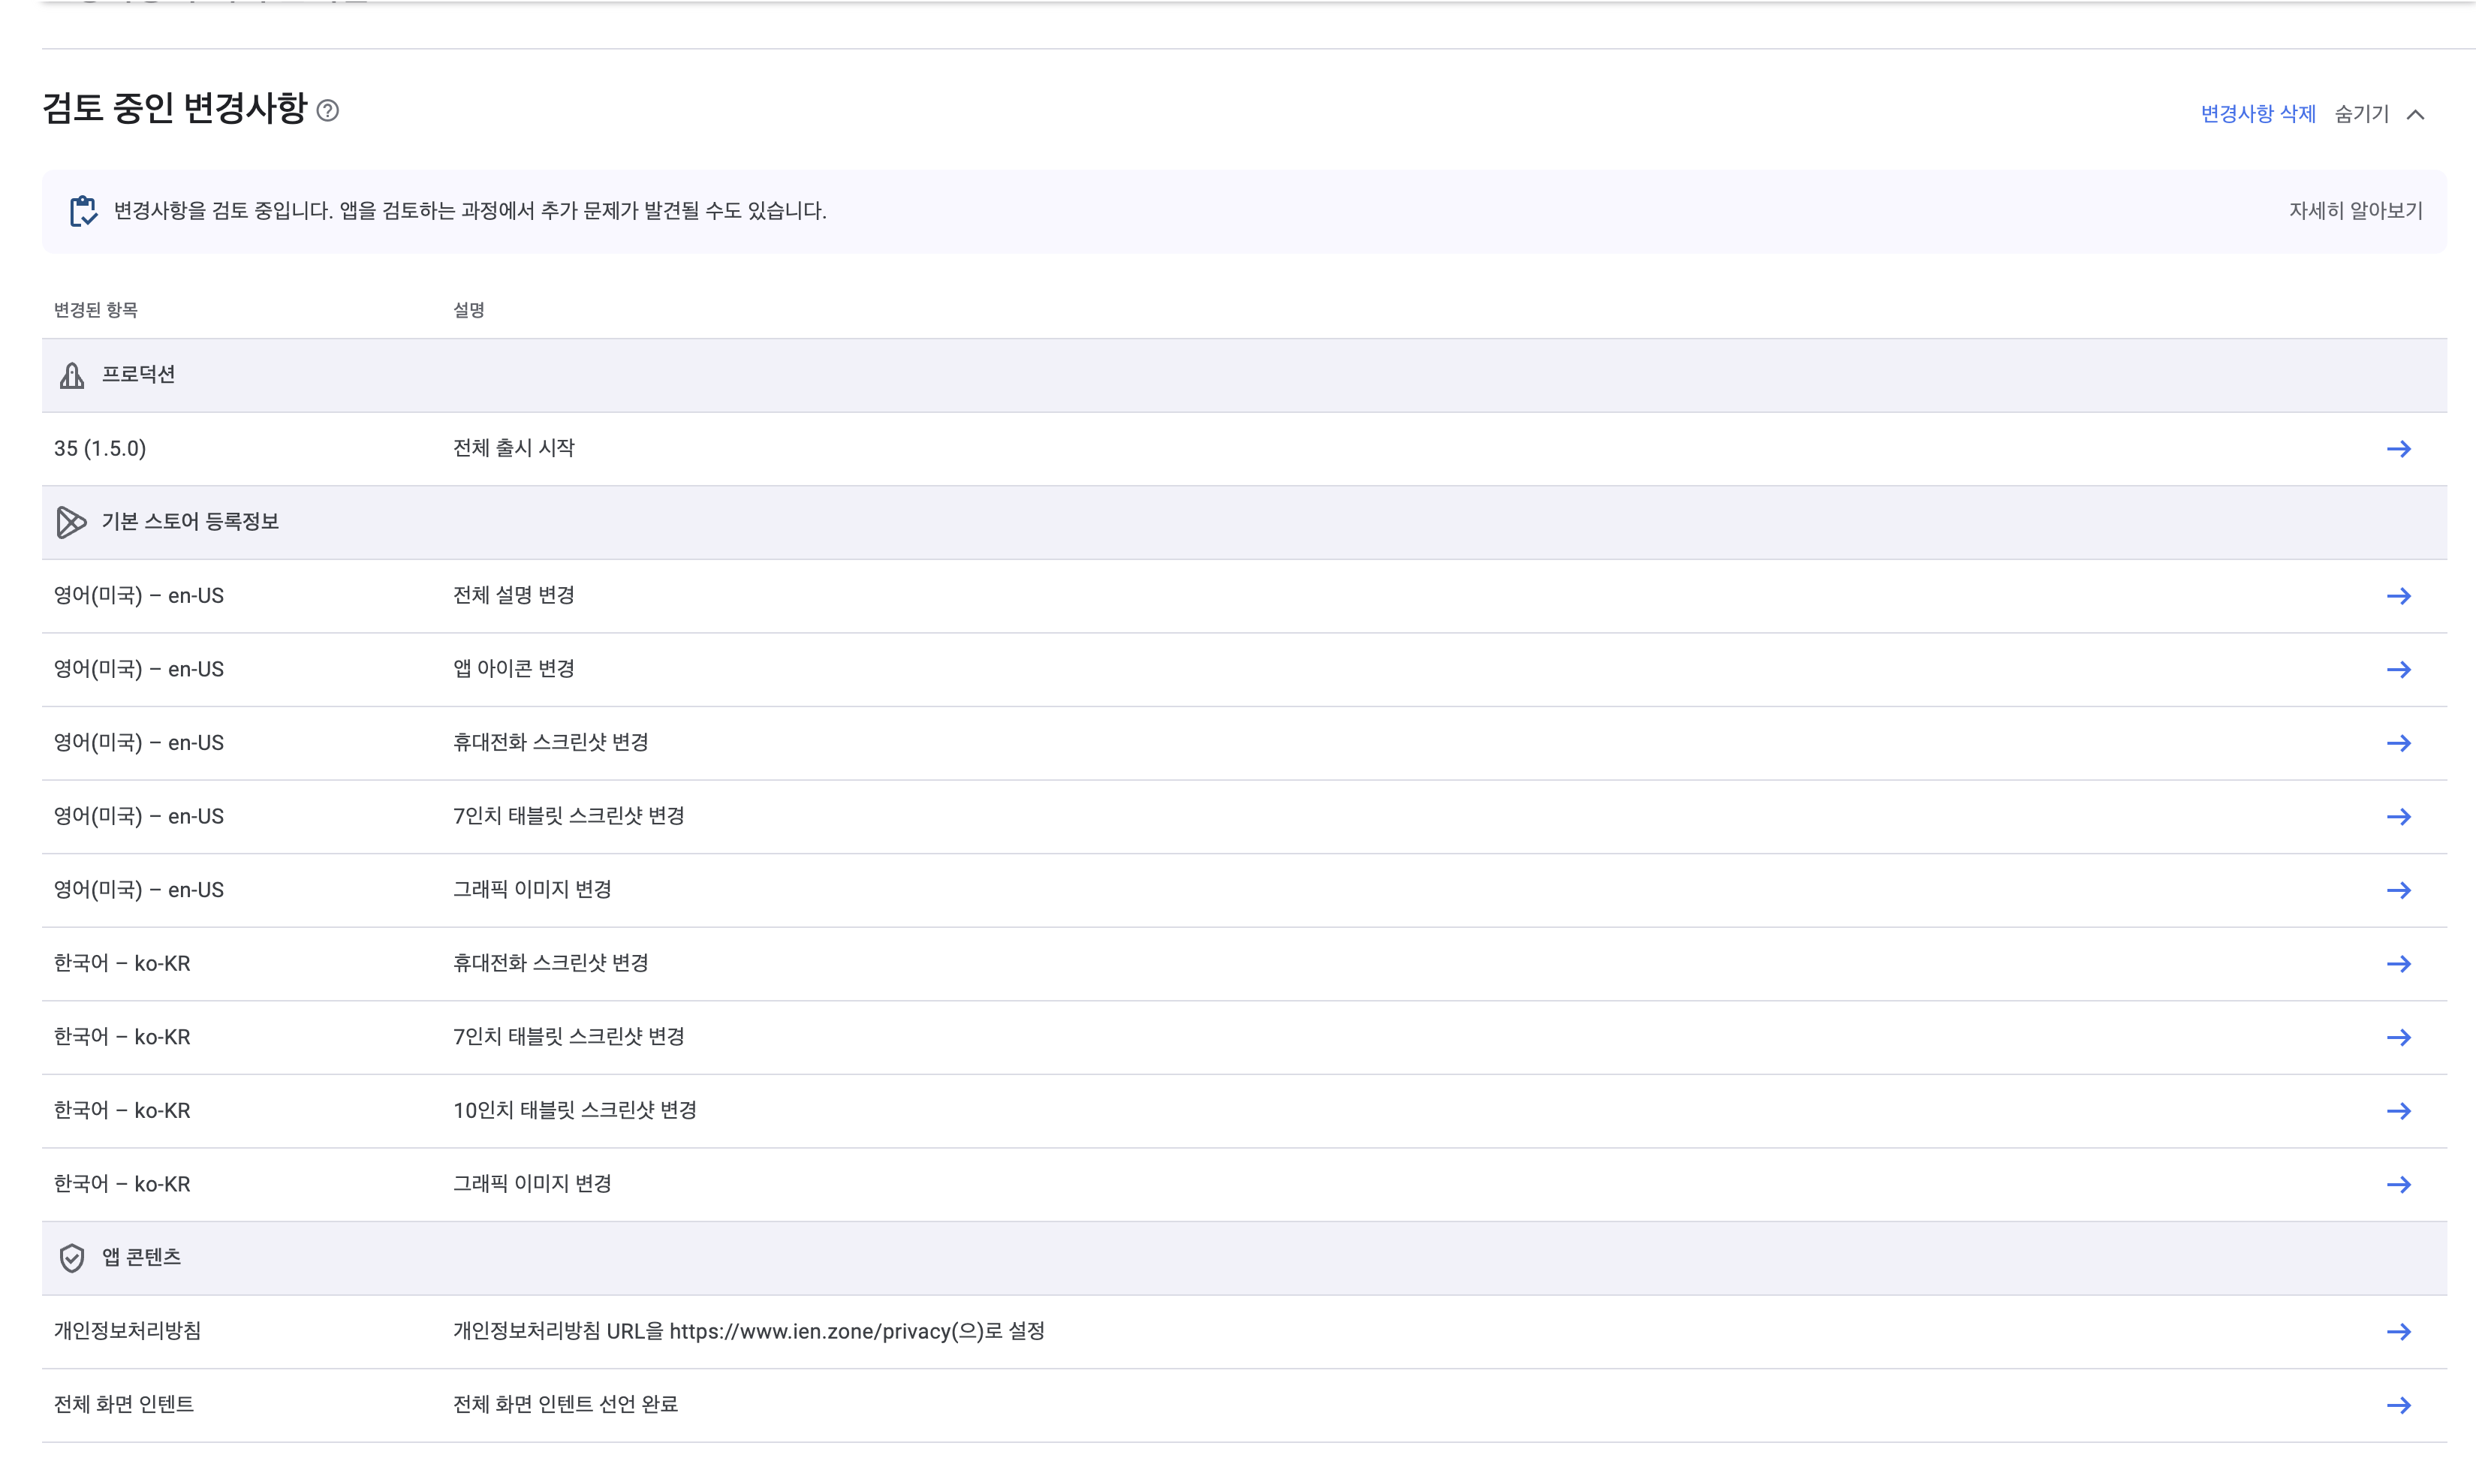
Task: Open arrow for en-US 그래픽 이미지 변경
Action: tap(2398, 890)
